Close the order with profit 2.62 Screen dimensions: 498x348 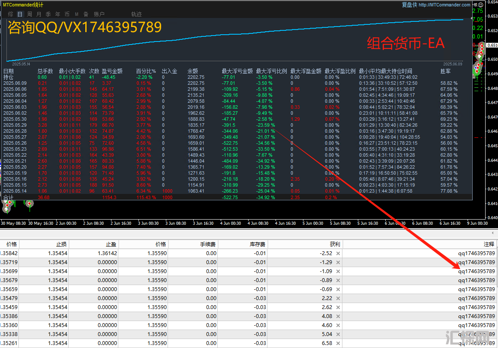(338, 307)
